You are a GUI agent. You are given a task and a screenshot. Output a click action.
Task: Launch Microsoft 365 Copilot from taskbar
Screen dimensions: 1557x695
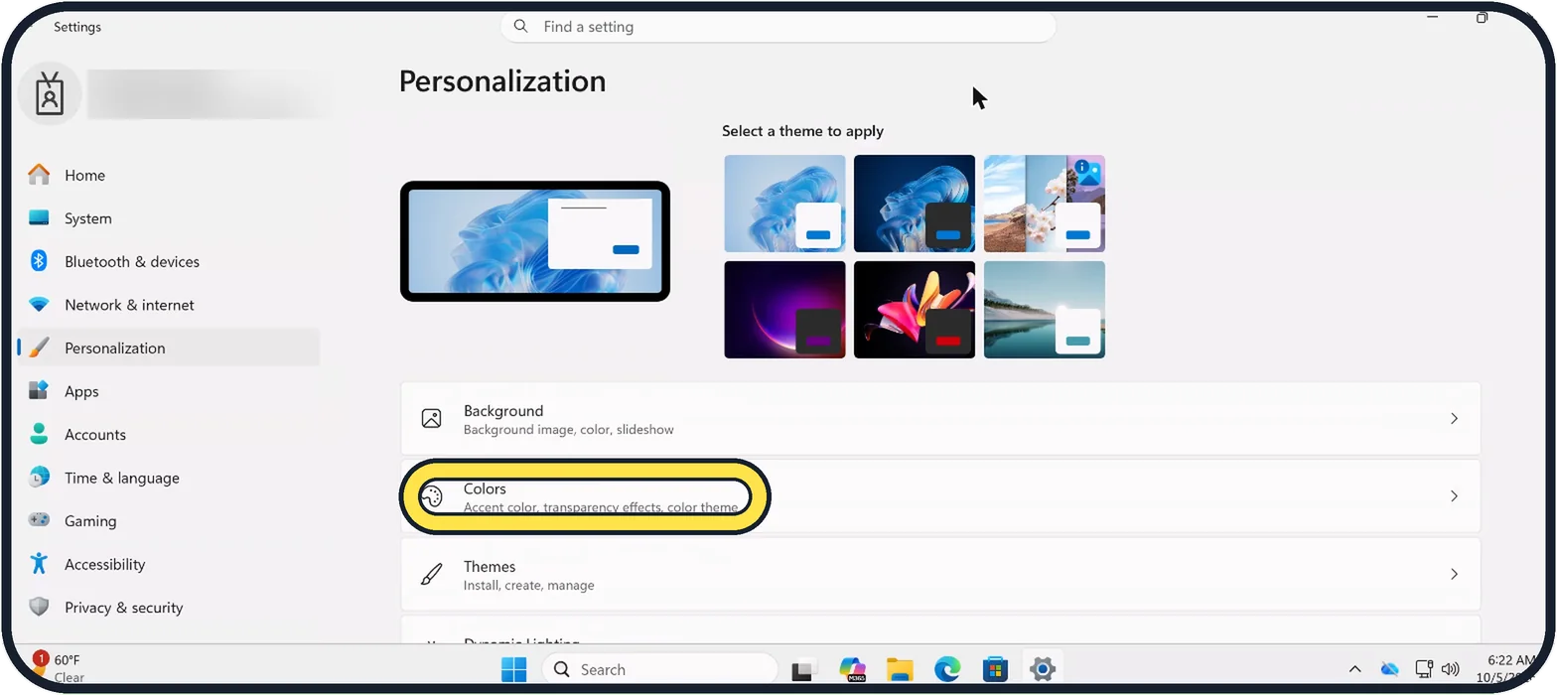click(x=852, y=669)
